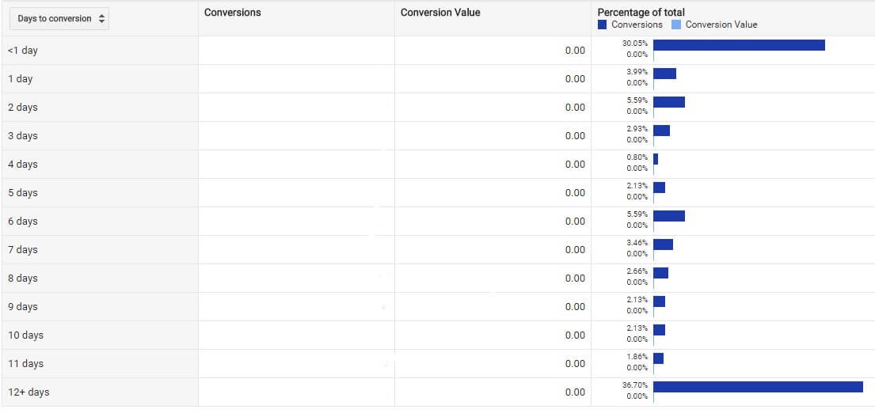Select the 12+ days row label
The height and width of the screenshot is (413, 875).
click(29, 392)
